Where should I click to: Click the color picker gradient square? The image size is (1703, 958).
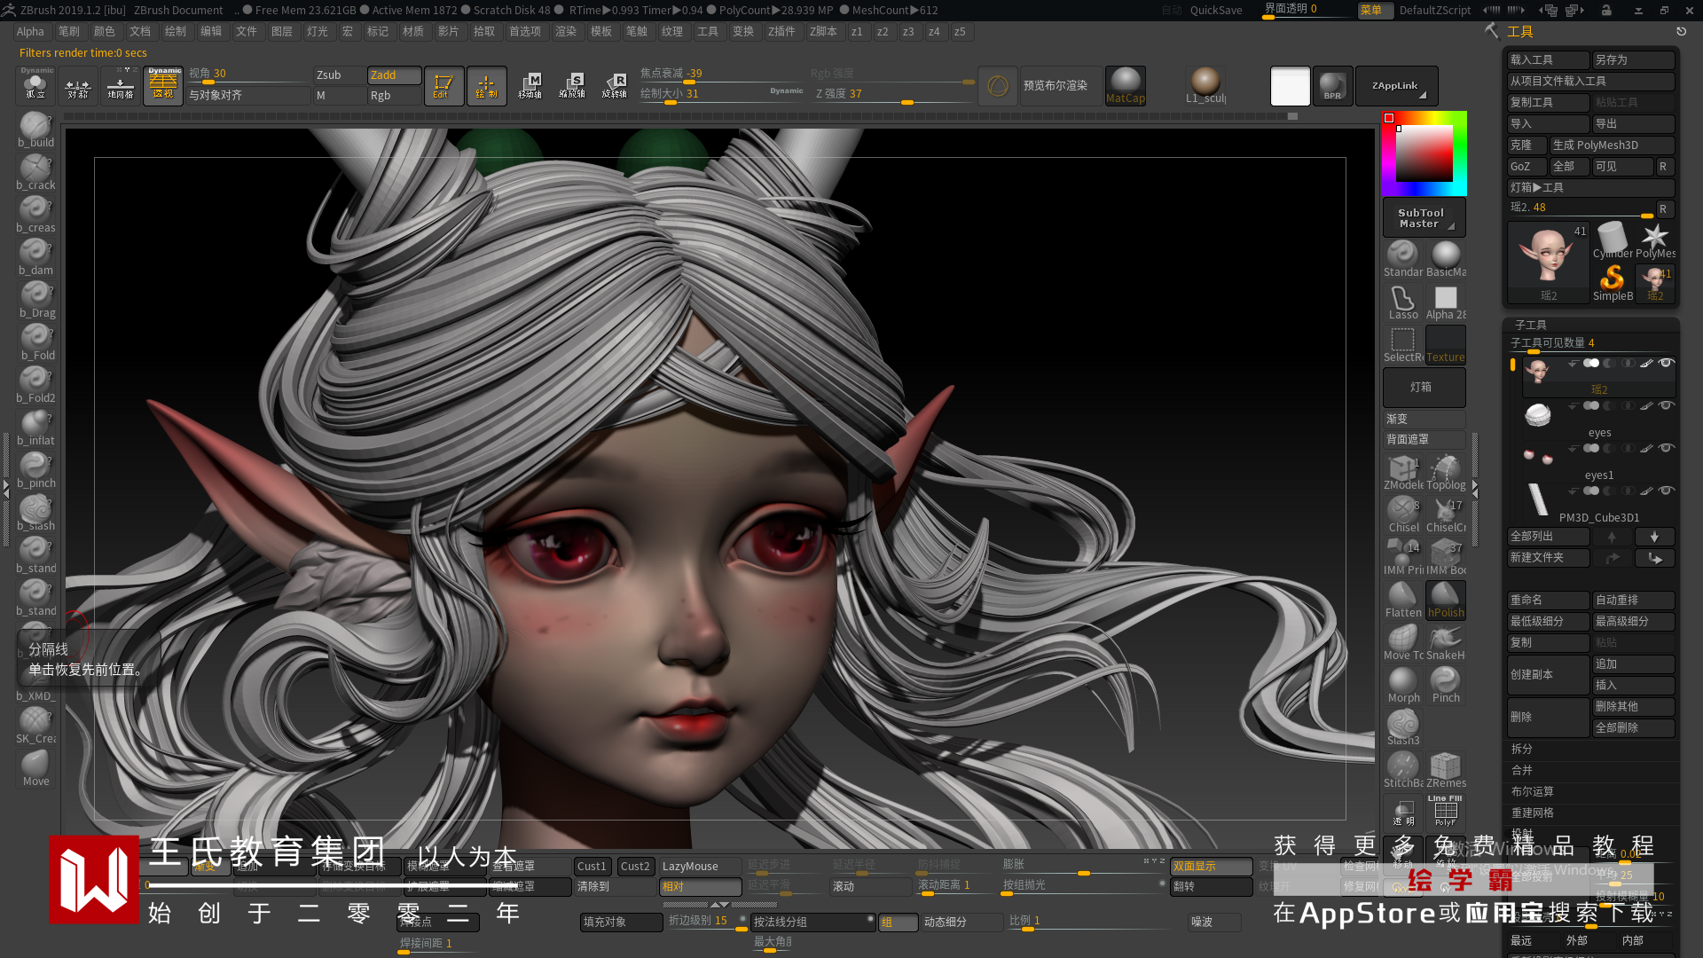pos(1424,154)
